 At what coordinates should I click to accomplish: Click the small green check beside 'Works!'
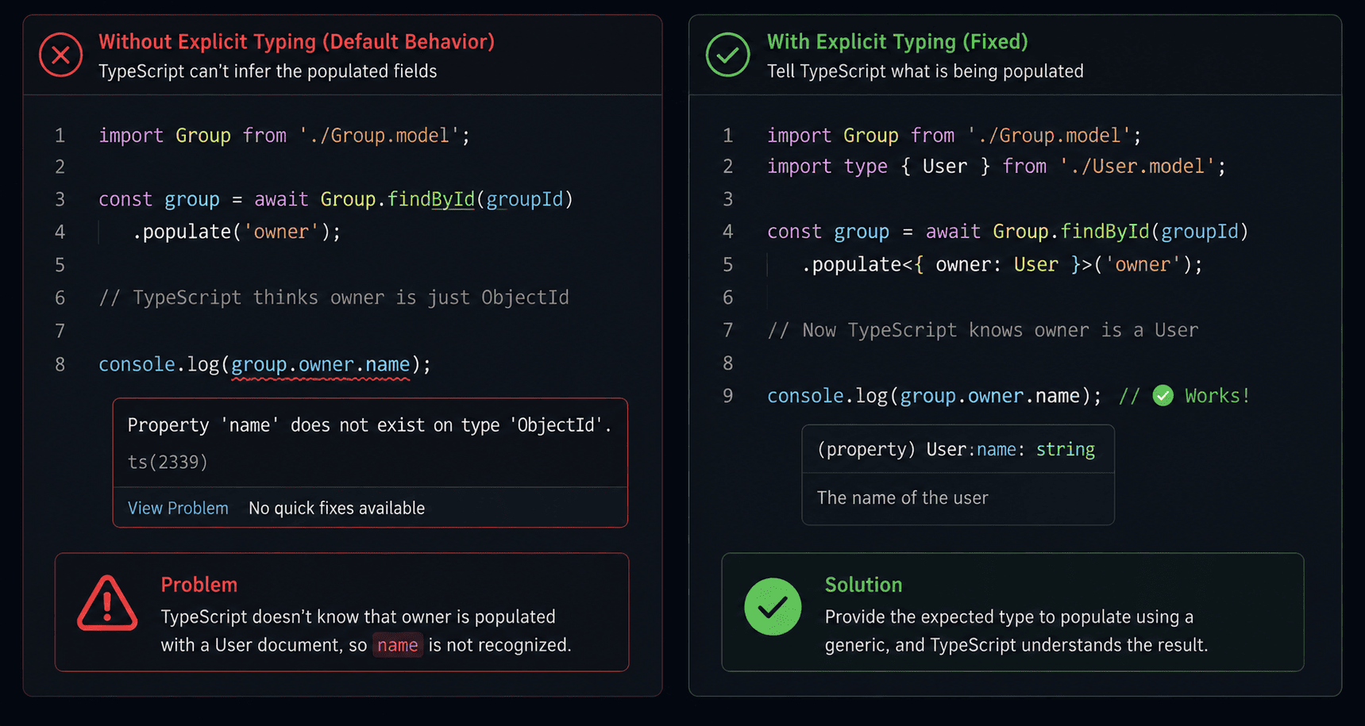[x=1163, y=395]
